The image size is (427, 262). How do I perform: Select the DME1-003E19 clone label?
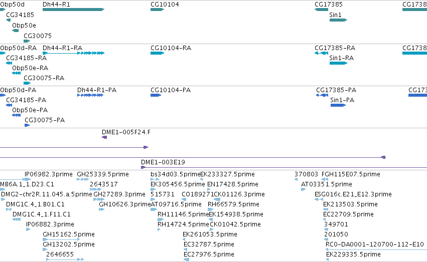(x=163, y=162)
